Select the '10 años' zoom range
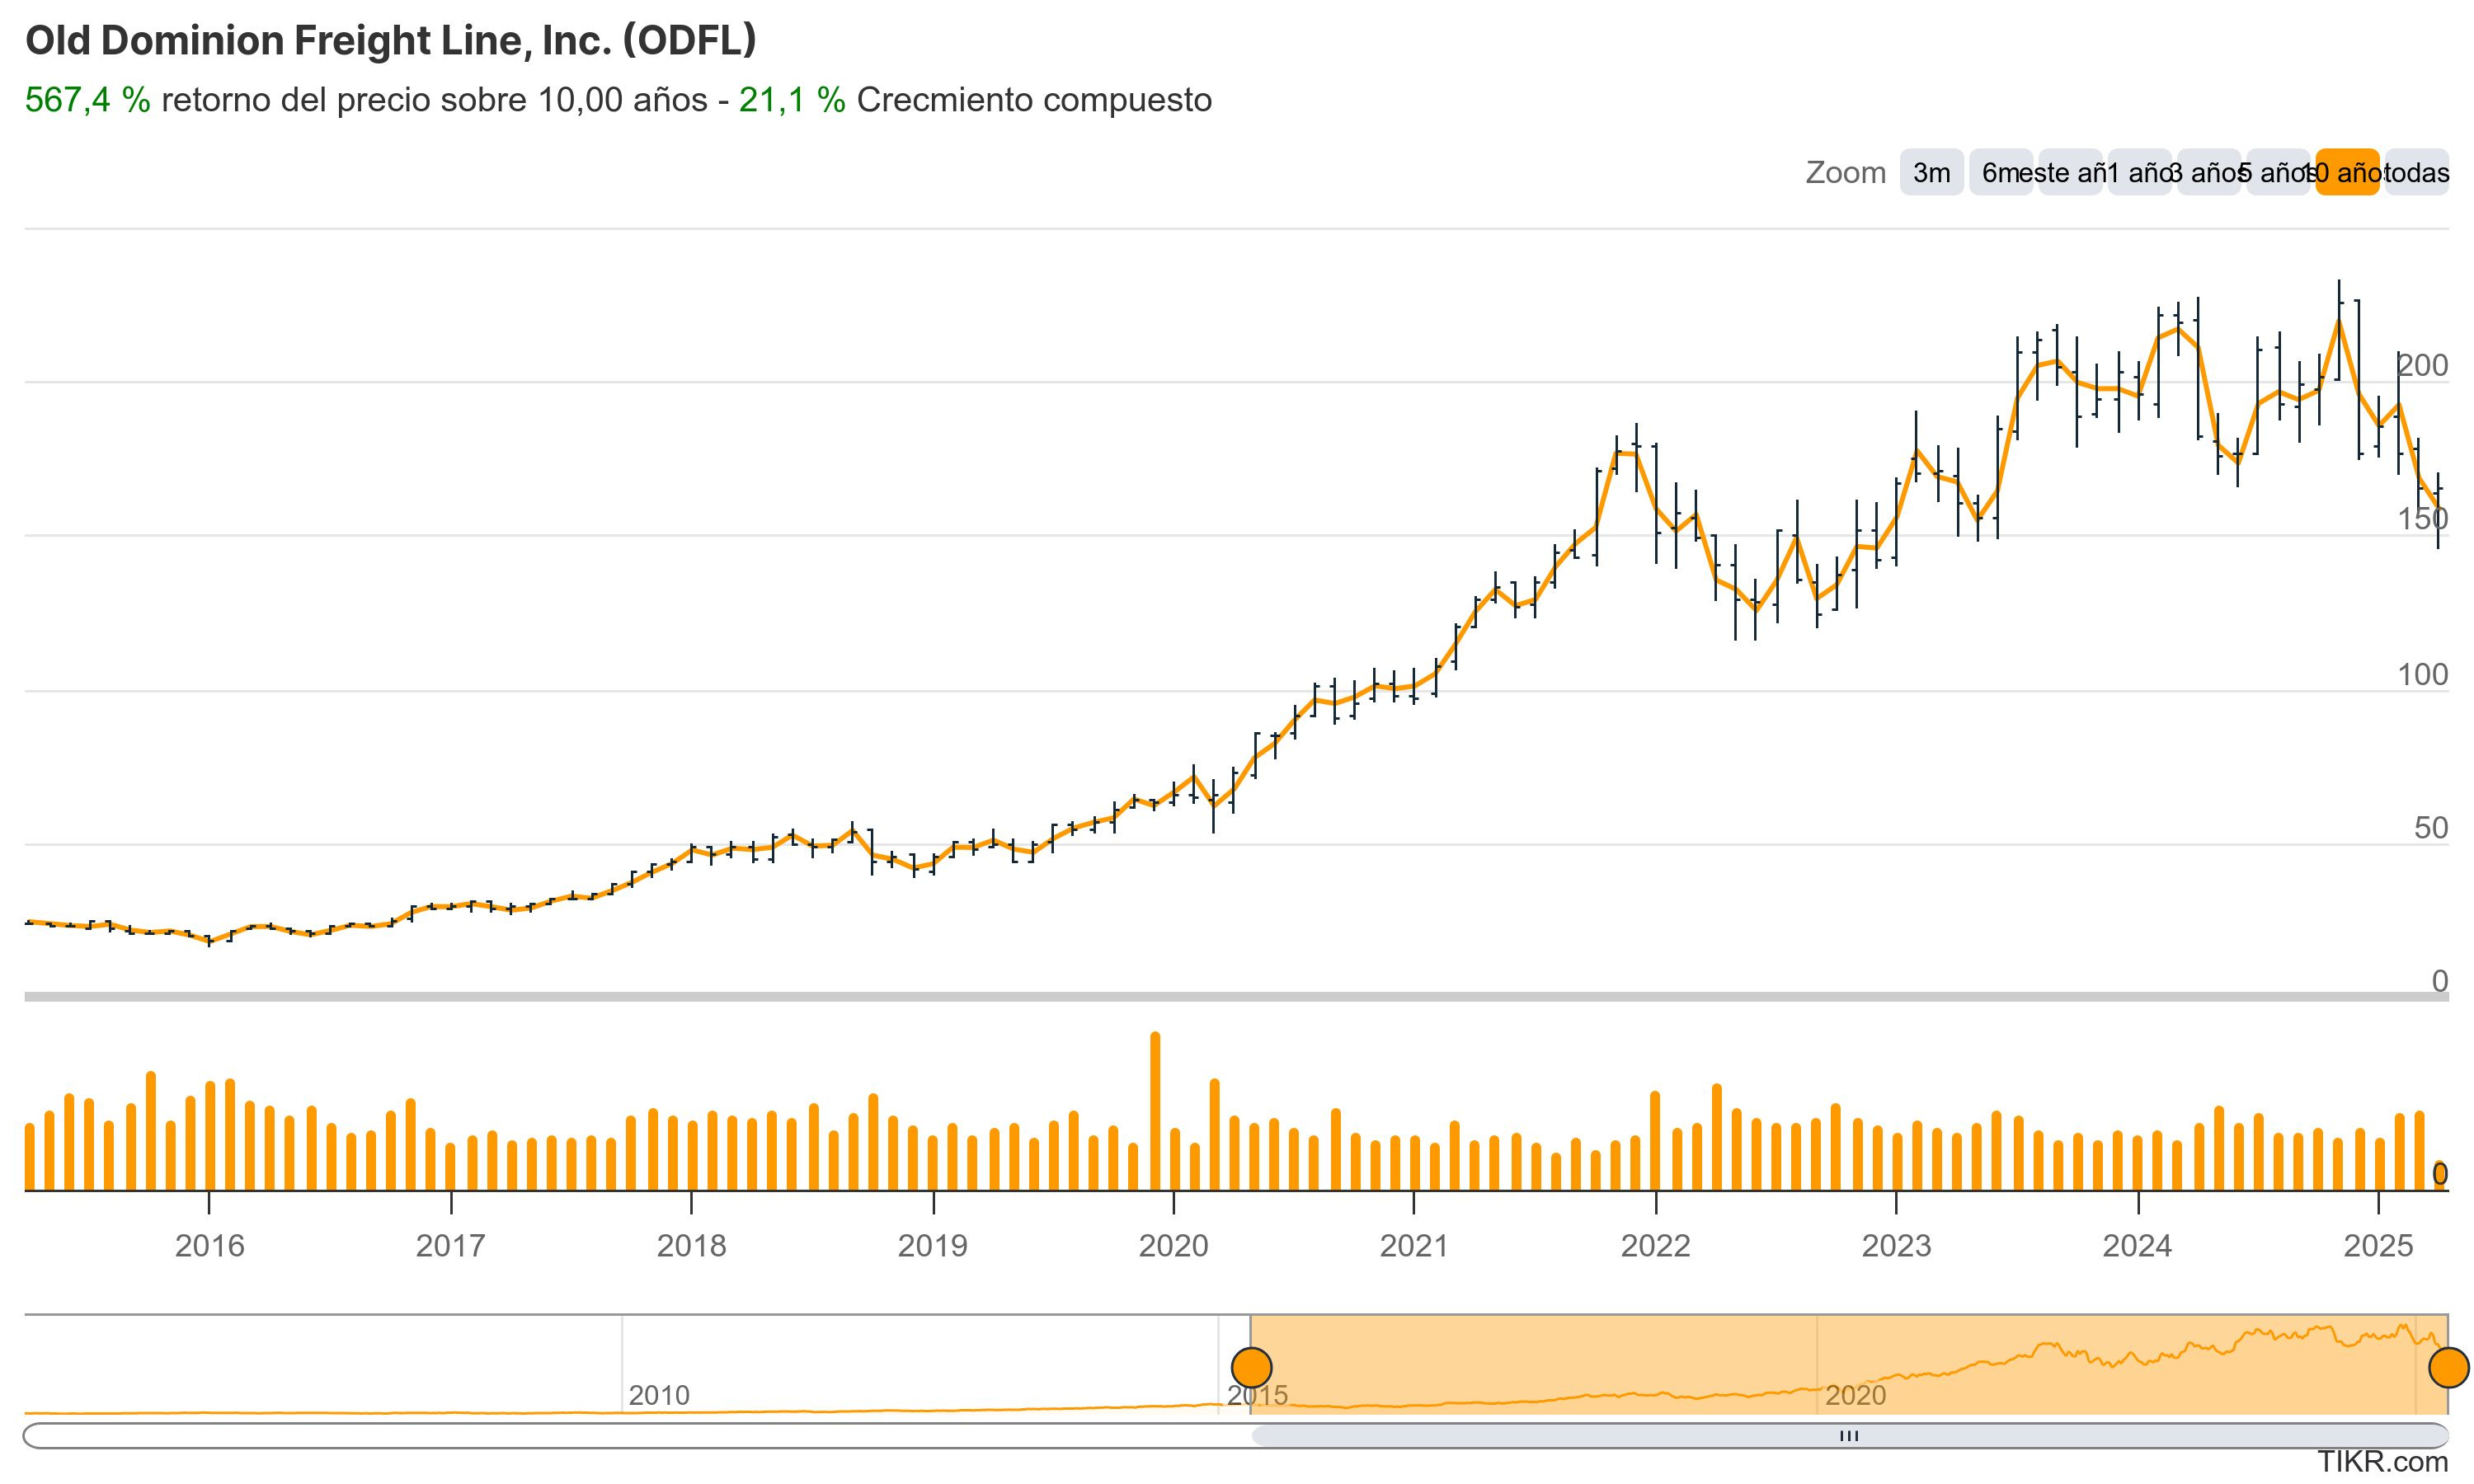Screen dimensions: 2474x1484 click(x=2347, y=173)
